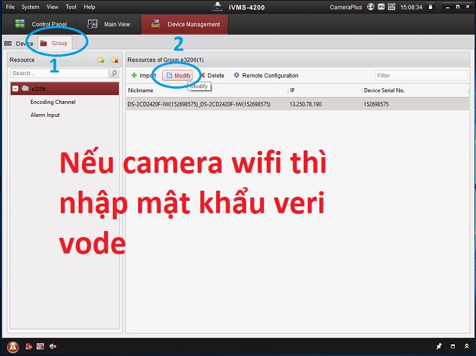Click the delete group folder icon

114,59
